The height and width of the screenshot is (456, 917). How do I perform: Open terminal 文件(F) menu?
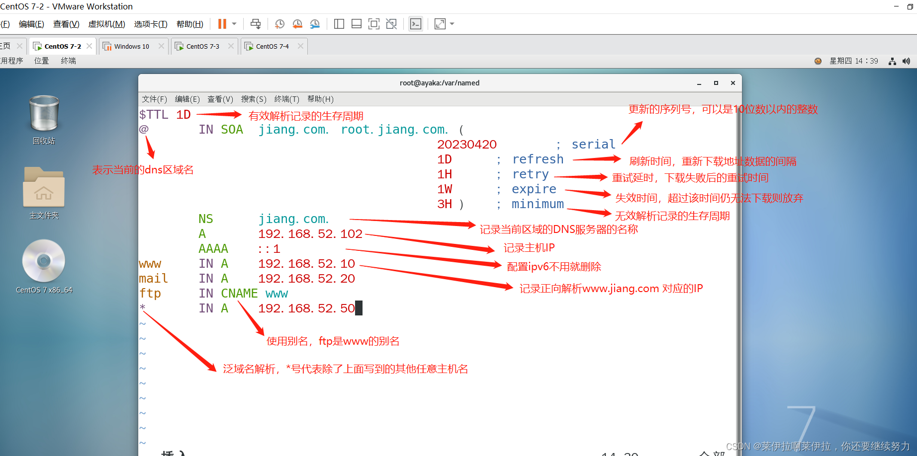(x=154, y=99)
